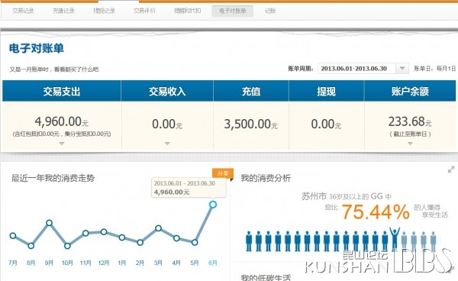The image size is (458, 281).
Task: Open the 交易评价 tab
Action: coord(144,11)
